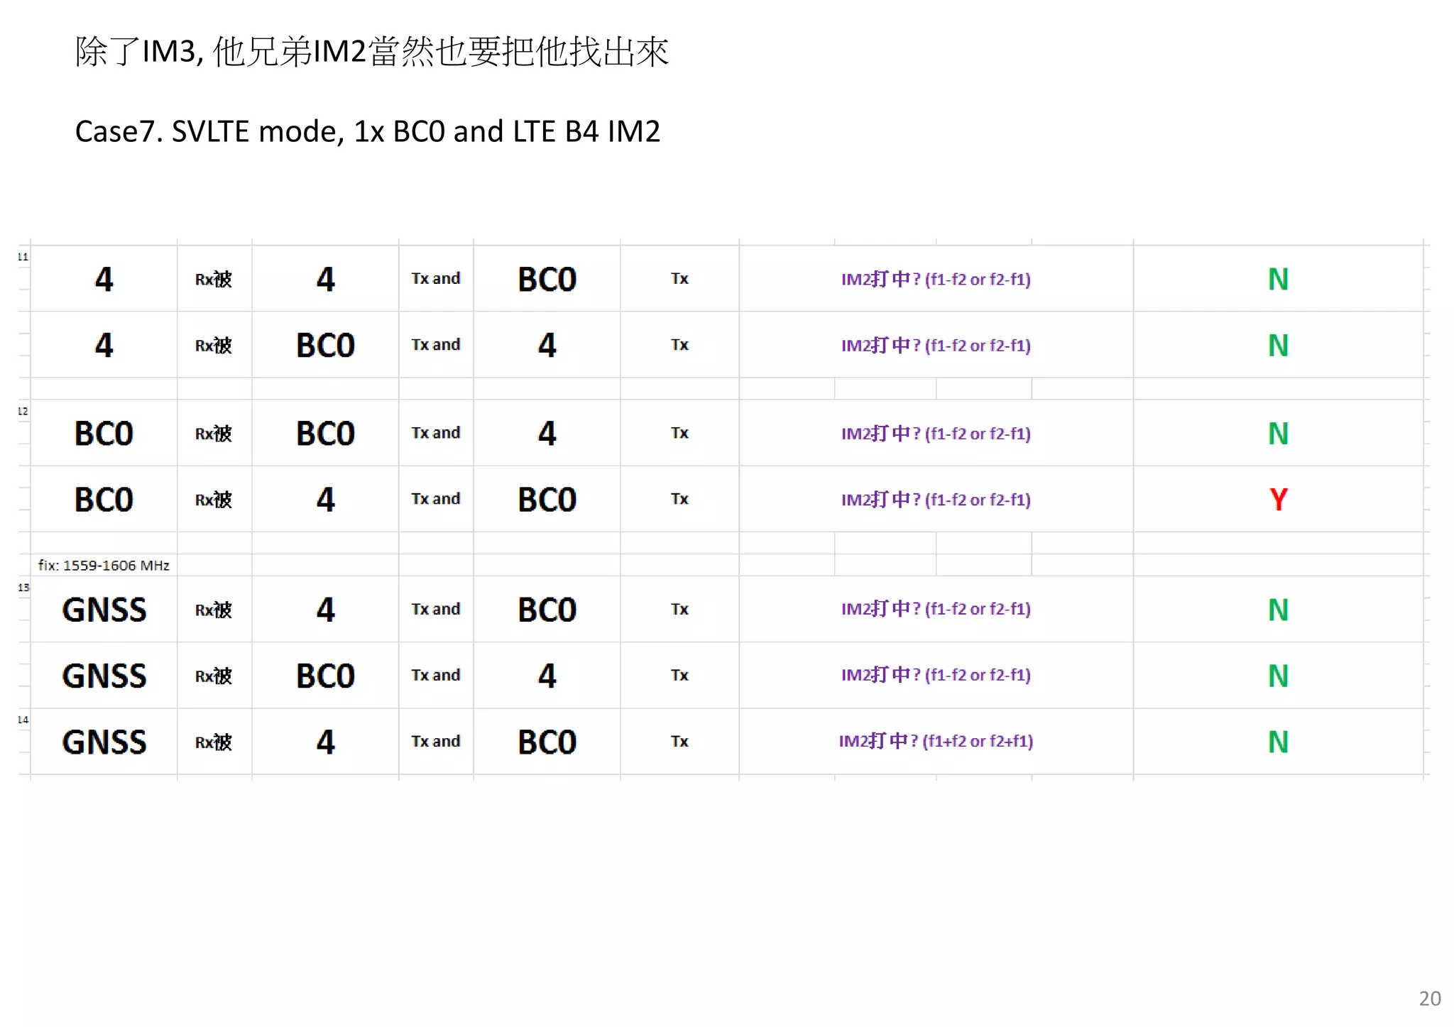Click the green N in the f1+f2 row
The image size is (1454, 1027).
tap(1278, 742)
